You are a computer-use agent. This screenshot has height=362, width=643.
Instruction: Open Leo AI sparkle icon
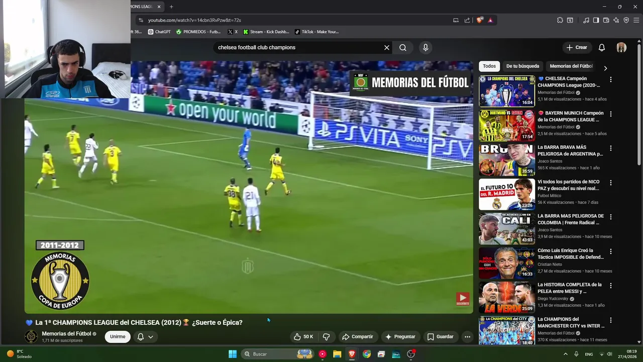[x=616, y=20]
